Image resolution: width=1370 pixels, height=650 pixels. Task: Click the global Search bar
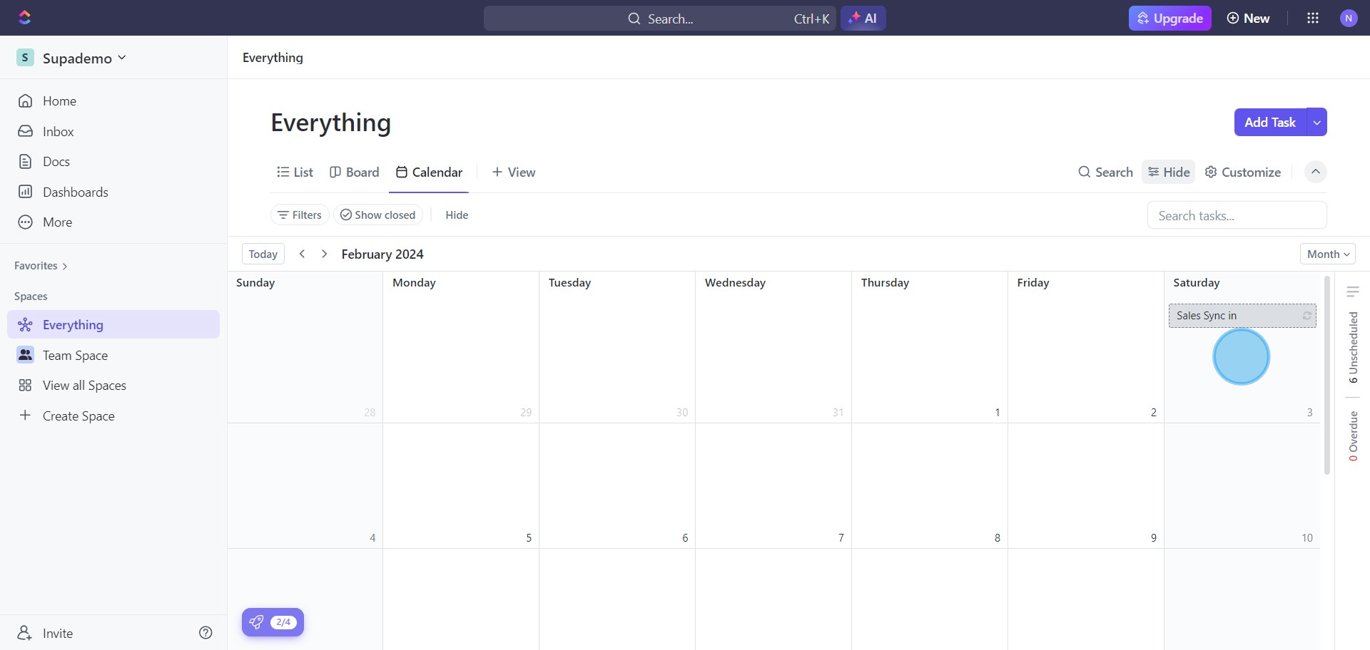click(660, 19)
